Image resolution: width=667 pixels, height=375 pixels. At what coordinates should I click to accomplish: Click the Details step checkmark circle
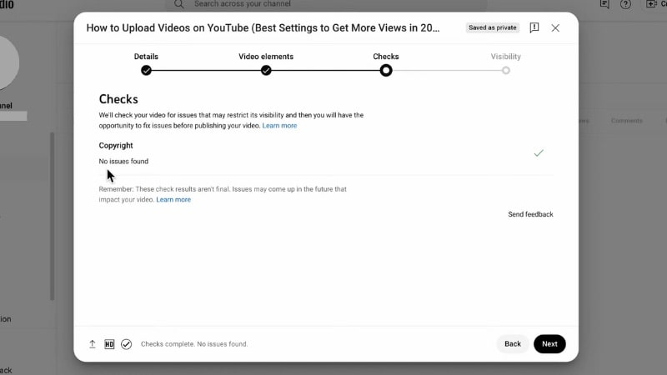(x=147, y=71)
